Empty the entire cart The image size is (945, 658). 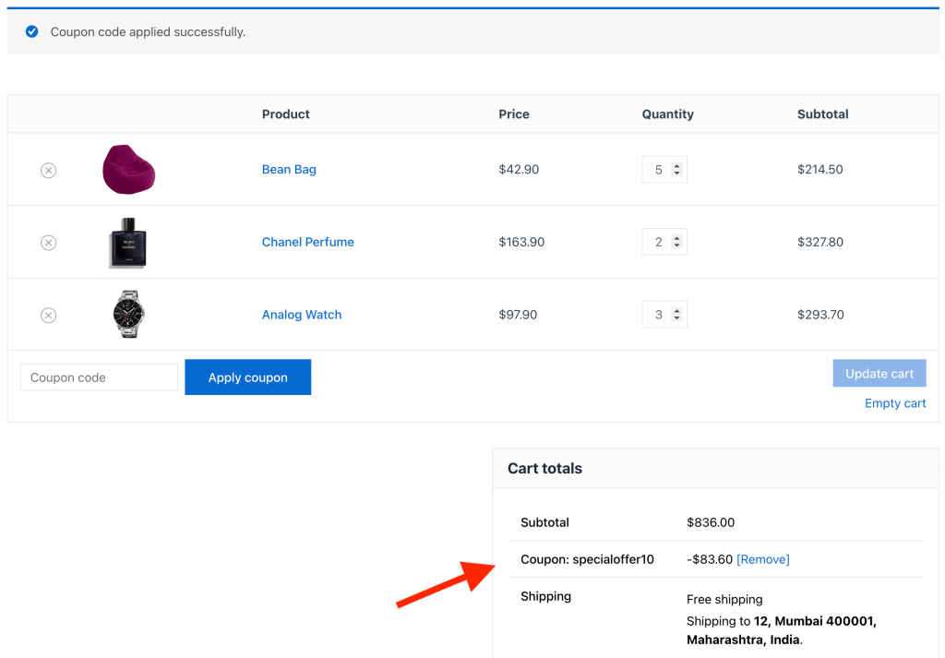click(x=894, y=403)
